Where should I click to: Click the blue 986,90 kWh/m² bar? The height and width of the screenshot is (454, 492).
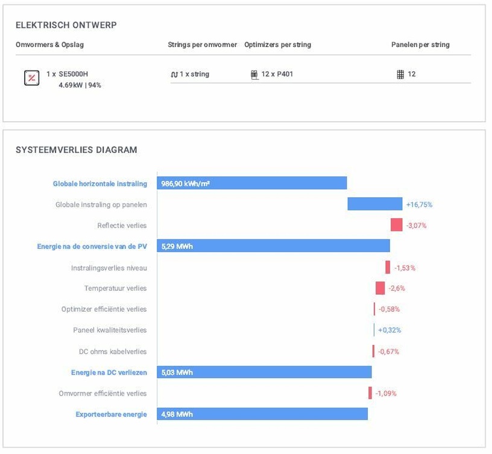[x=251, y=183]
